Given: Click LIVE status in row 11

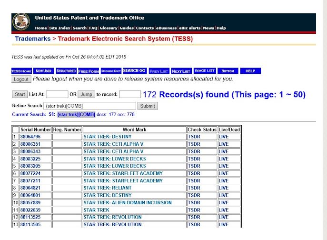Looking at the screenshot, I should [224, 210].
